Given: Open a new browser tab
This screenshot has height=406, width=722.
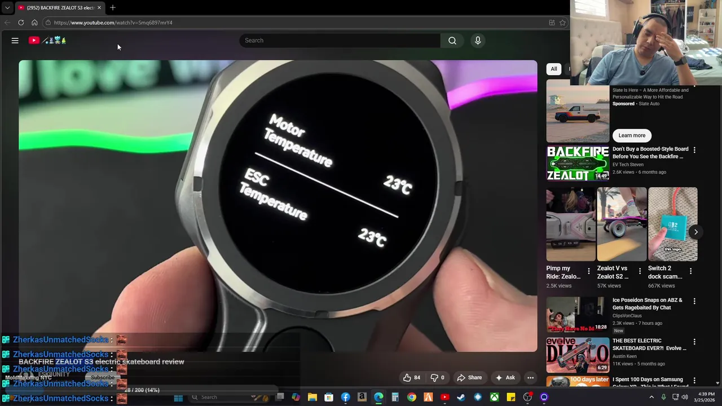Looking at the screenshot, I should tap(112, 8).
